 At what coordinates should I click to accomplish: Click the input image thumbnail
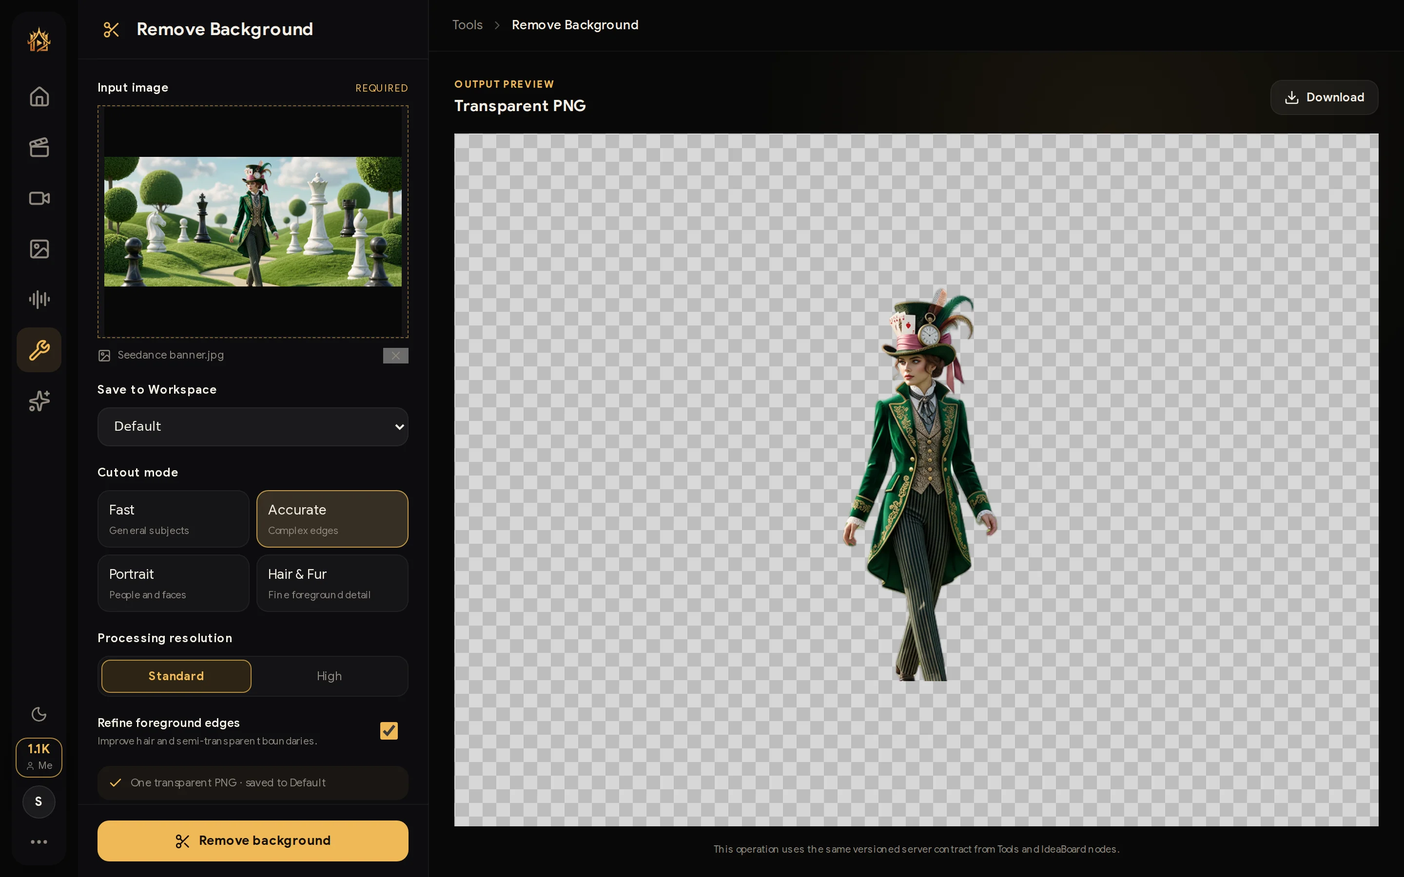point(253,222)
